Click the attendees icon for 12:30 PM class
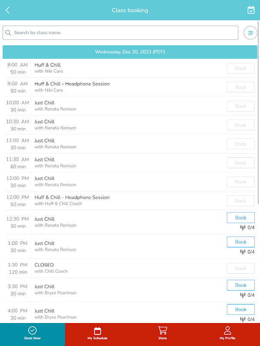The width and height of the screenshot is (260, 346). click(243, 227)
